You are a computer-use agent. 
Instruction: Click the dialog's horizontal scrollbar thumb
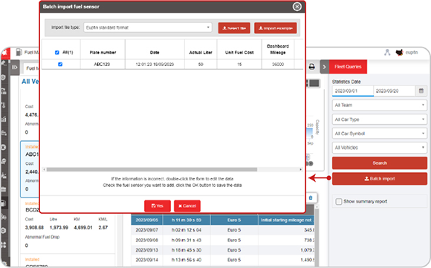[152, 169]
